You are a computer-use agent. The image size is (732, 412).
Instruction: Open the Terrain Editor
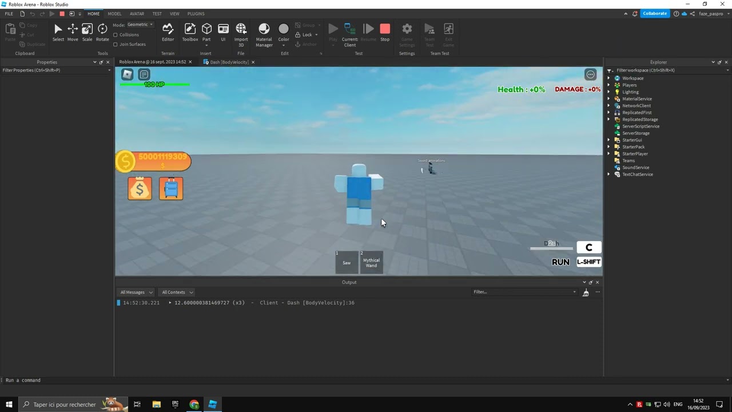[x=168, y=33]
